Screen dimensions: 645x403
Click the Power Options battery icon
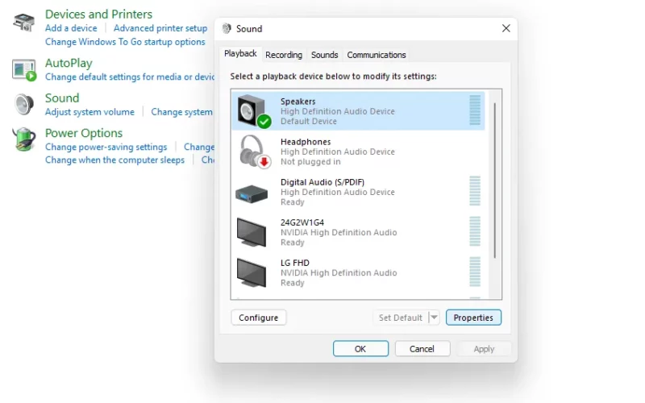24,139
